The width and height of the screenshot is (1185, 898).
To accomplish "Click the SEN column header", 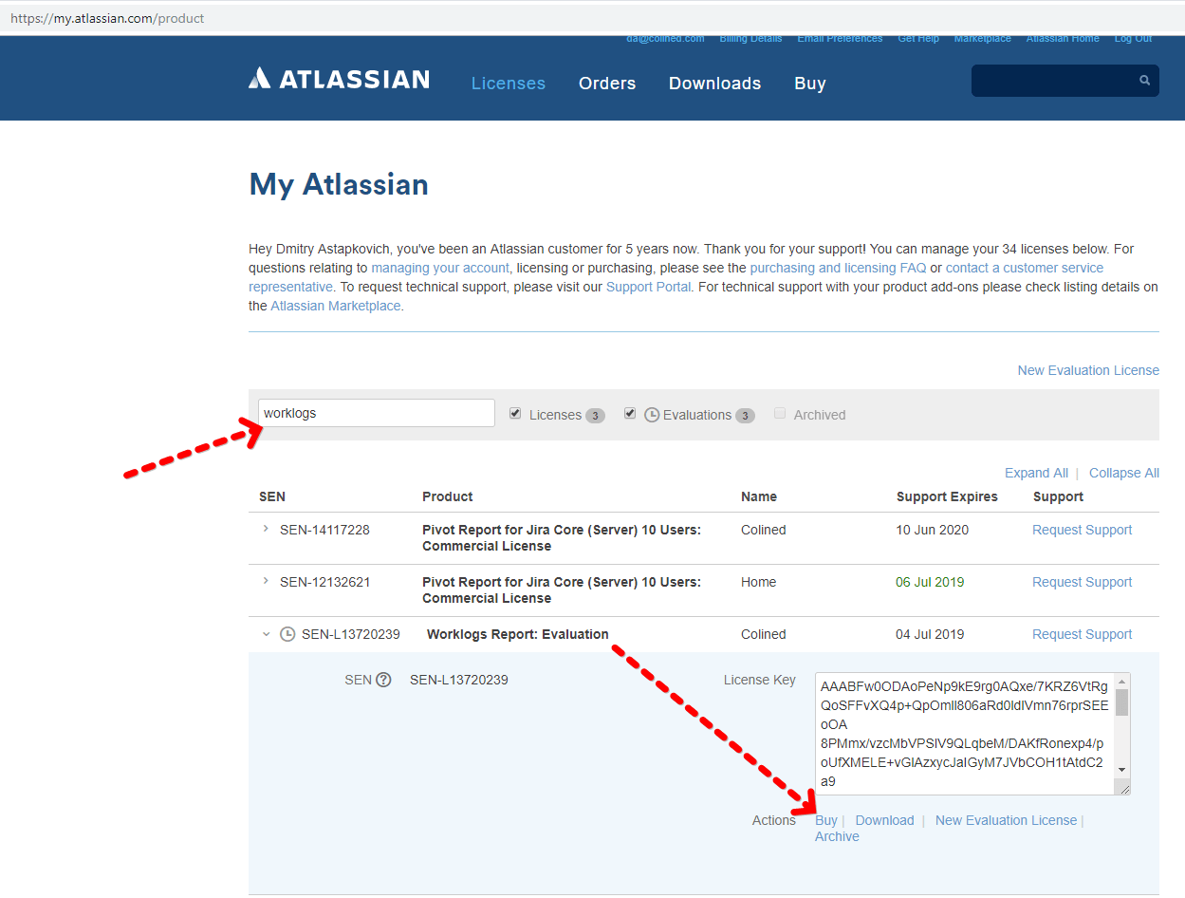I will pos(272,496).
